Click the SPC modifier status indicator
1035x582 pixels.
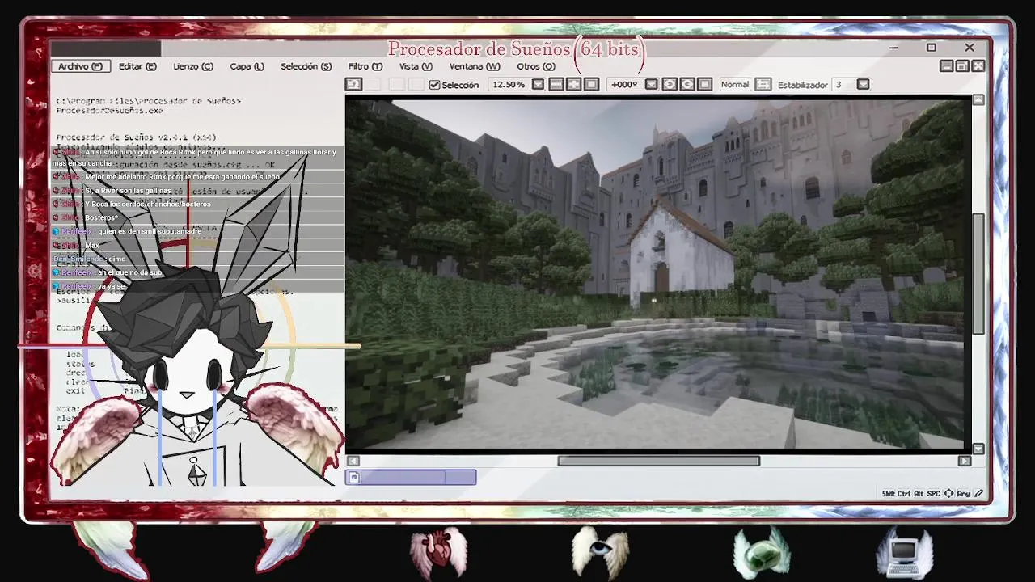coord(933,493)
